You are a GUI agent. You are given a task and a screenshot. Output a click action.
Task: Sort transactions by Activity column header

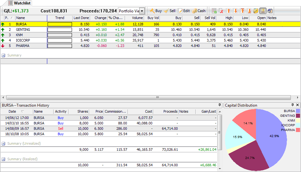pos(61,111)
